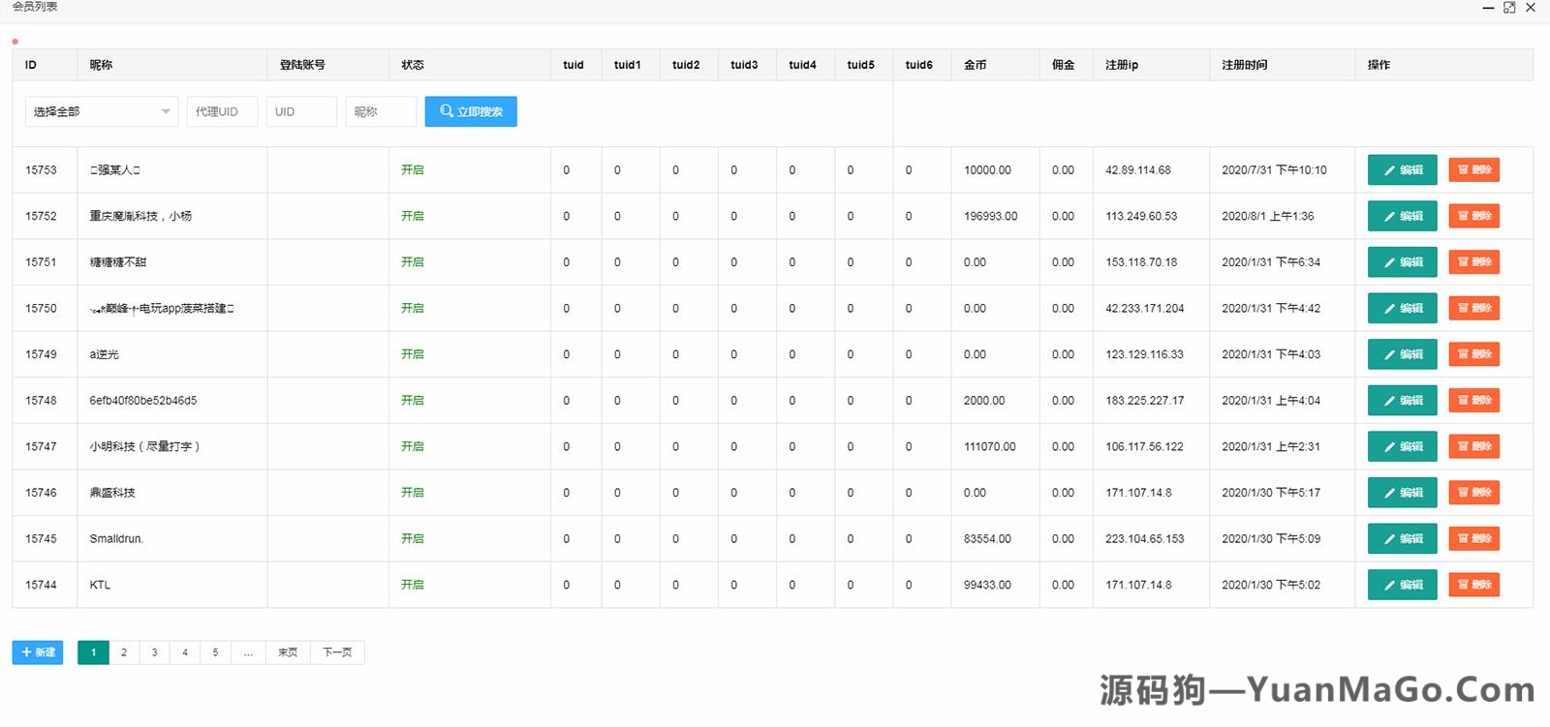This screenshot has height=727, width=1550.
Task: Click the last page button
Action: (288, 652)
